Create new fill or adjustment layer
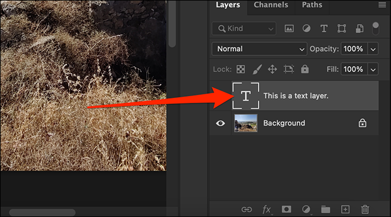 (306, 209)
